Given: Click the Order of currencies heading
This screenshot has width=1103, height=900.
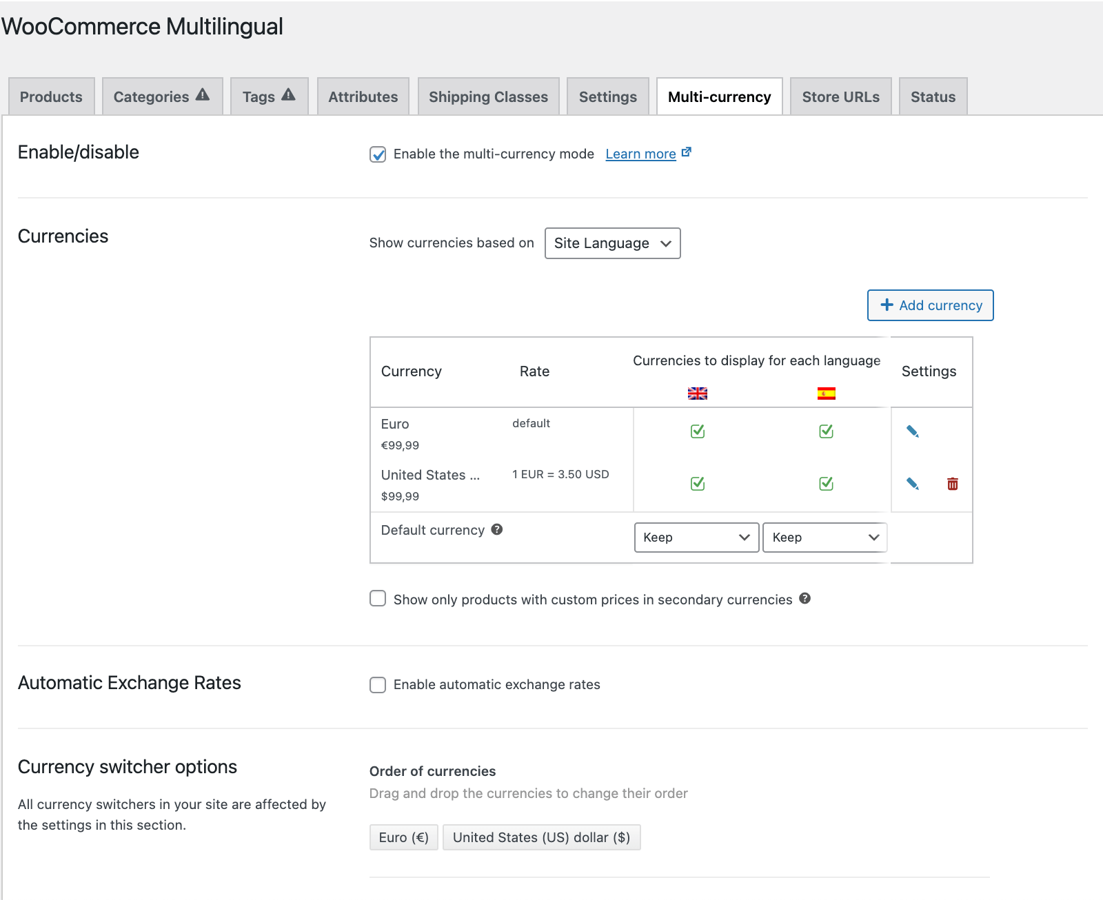Looking at the screenshot, I should (433, 771).
